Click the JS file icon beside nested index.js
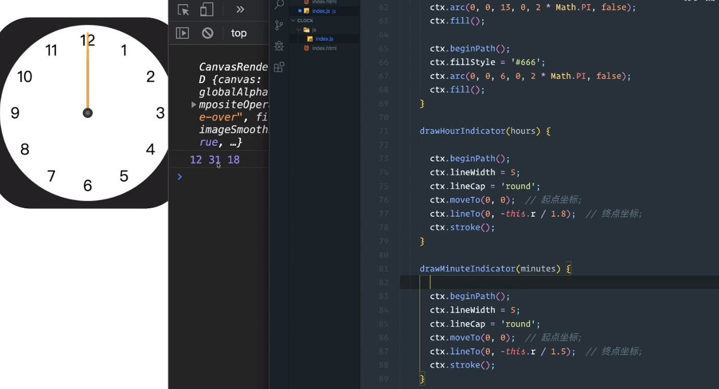The height and width of the screenshot is (389, 719). pyautogui.click(x=310, y=39)
